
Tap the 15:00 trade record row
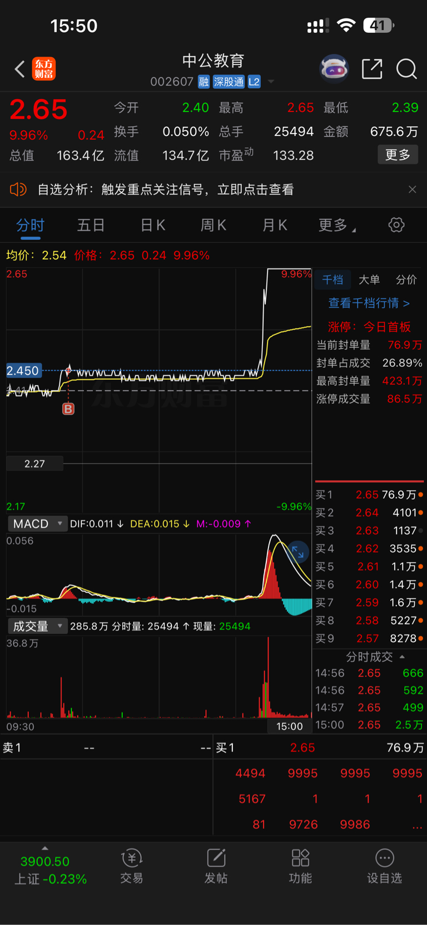pos(369,725)
